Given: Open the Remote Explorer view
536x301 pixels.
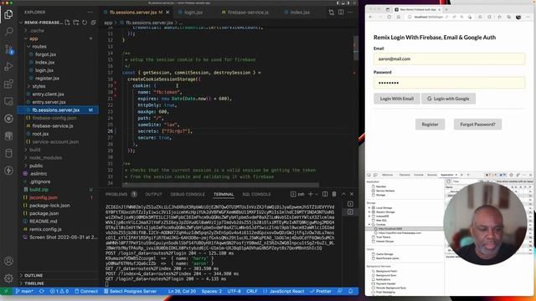Looking at the screenshot, I should [8, 101].
